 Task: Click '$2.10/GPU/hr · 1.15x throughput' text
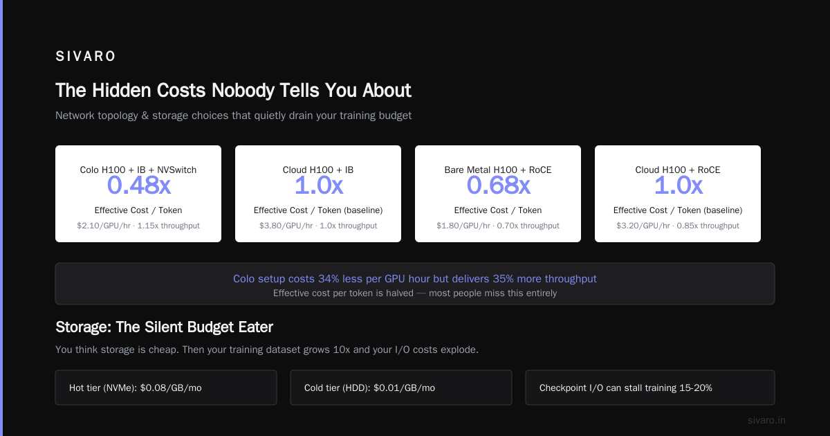click(138, 226)
